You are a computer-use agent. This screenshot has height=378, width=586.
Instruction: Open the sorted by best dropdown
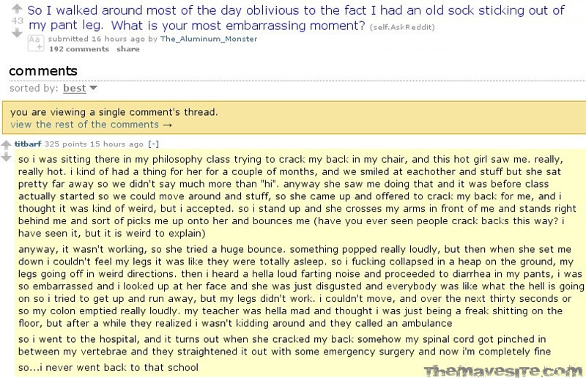(x=75, y=88)
